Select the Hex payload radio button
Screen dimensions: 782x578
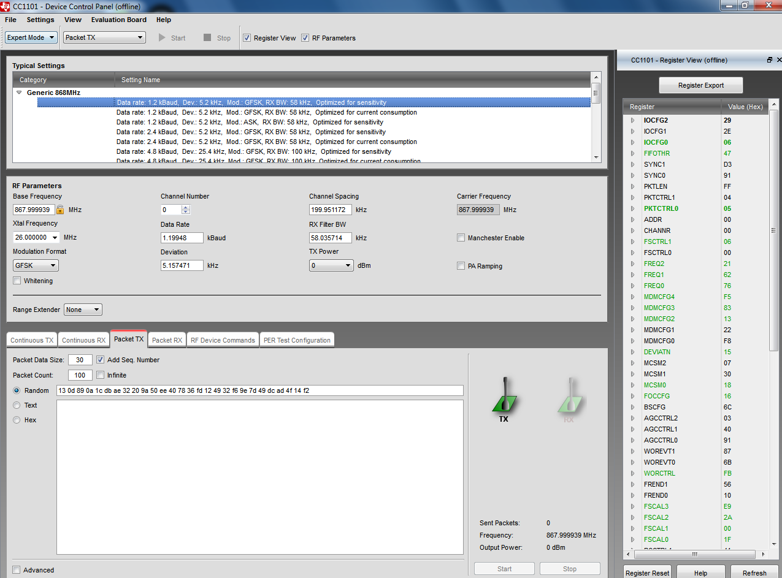[17, 420]
